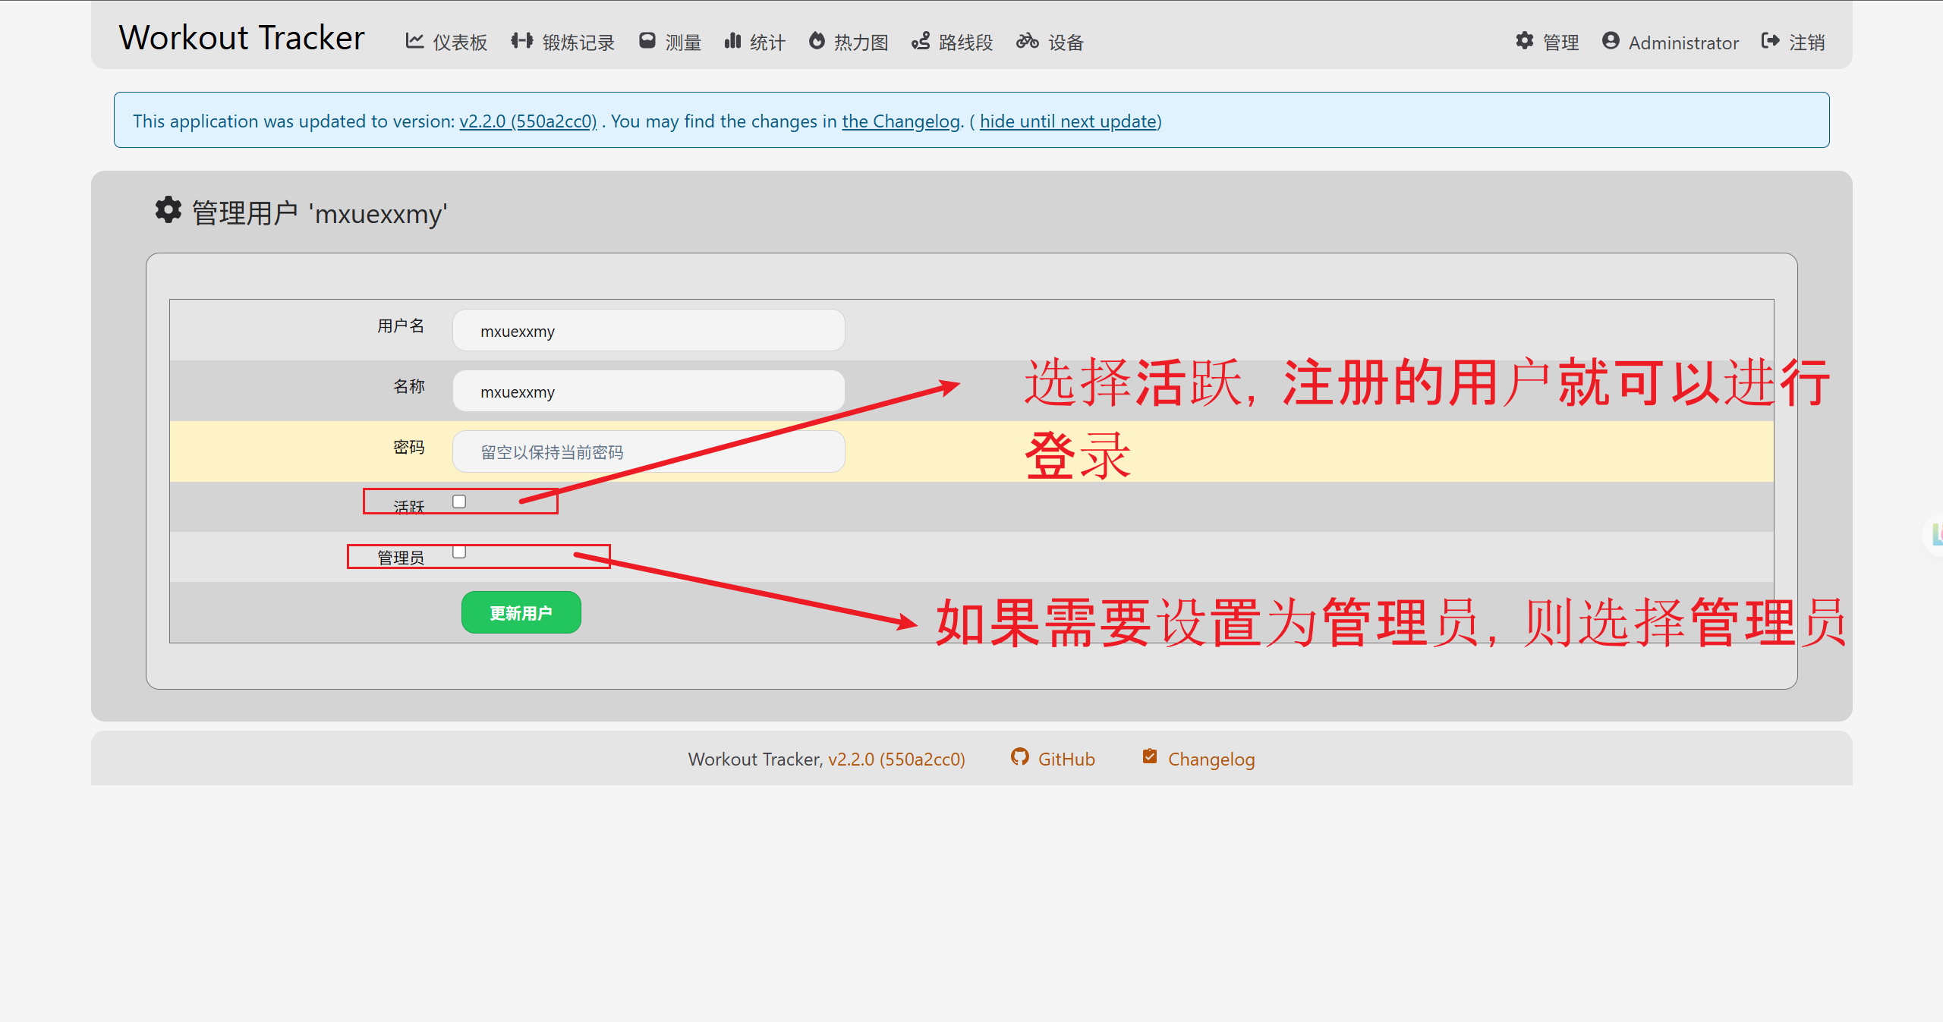Go to the 管理 admin page

click(x=1561, y=42)
